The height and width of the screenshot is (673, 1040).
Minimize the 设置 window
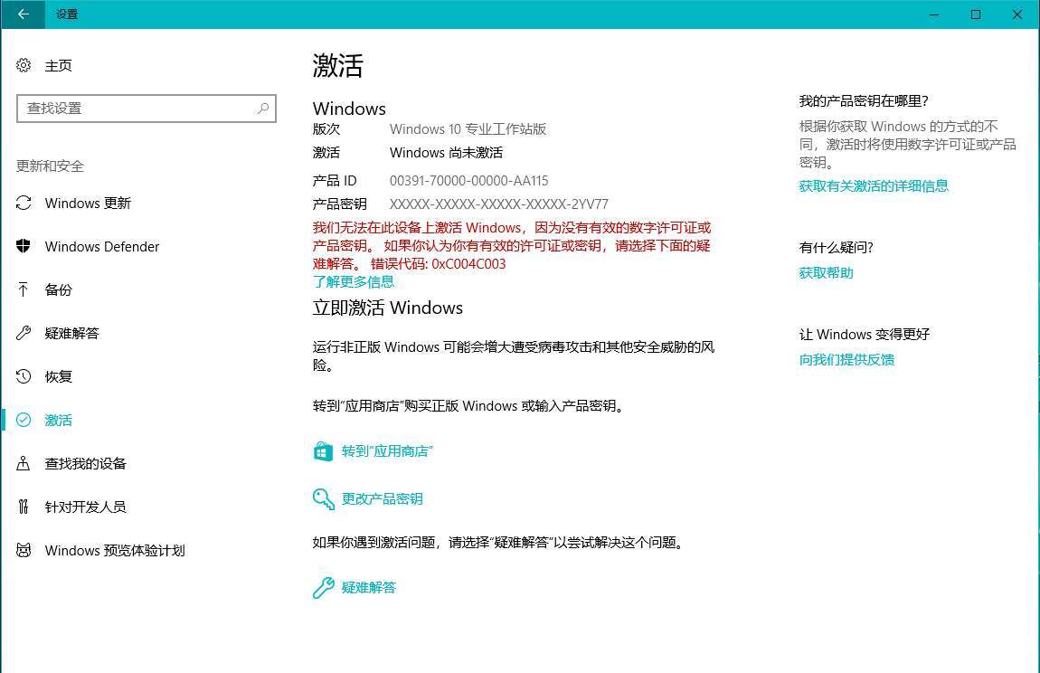pyautogui.click(x=934, y=14)
